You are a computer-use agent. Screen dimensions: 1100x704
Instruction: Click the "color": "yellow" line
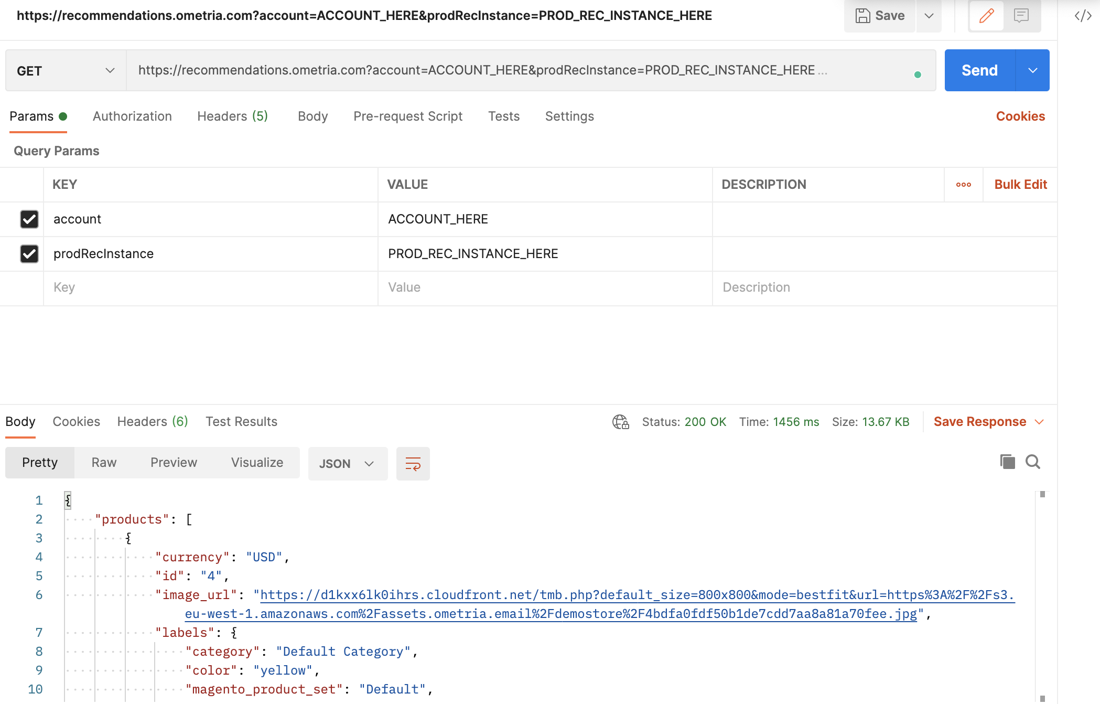(253, 670)
